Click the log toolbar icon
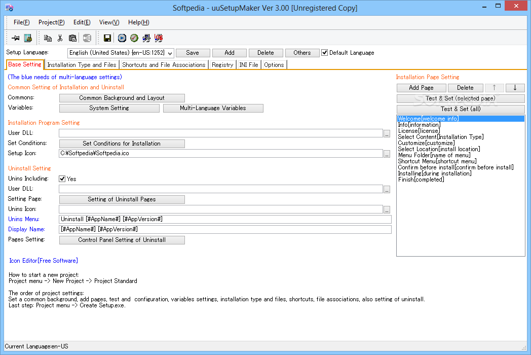Image resolution: width=531 pixels, height=355 pixels. pyautogui.click(x=159, y=38)
